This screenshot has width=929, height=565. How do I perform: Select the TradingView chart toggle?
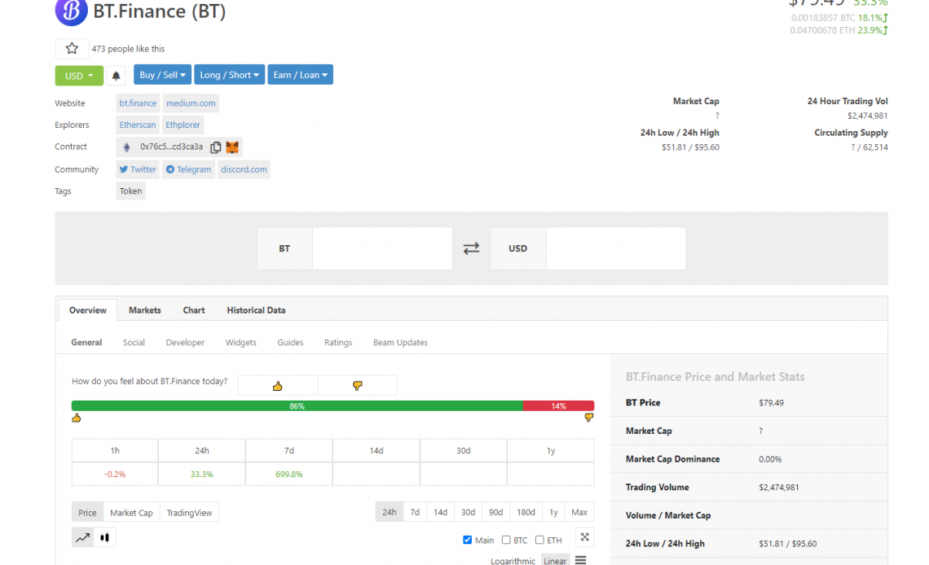(x=189, y=512)
